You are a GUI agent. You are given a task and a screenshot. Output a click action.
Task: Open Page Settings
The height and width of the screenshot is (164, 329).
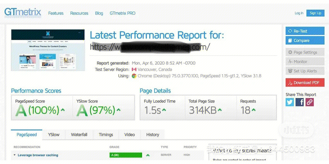(305, 52)
